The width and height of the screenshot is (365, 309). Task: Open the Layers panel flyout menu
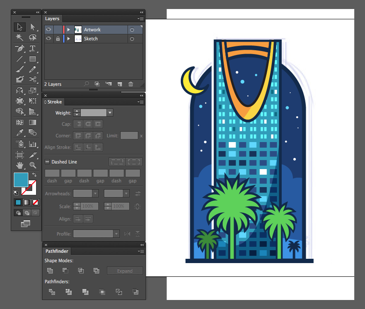click(140, 18)
